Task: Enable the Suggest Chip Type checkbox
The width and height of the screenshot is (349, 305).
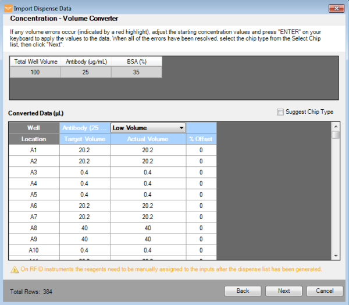Action: coord(280,112)
